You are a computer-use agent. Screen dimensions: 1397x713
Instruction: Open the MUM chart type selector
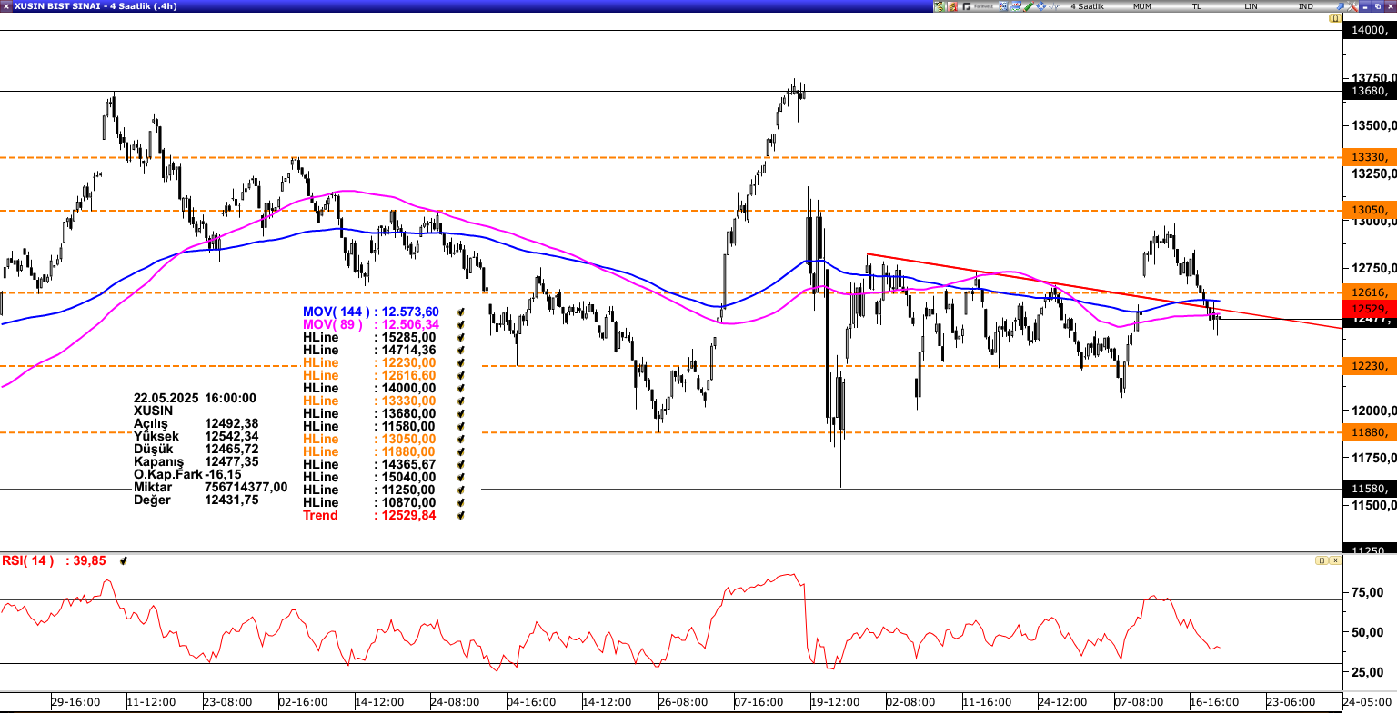click(x=1142, y=6)
